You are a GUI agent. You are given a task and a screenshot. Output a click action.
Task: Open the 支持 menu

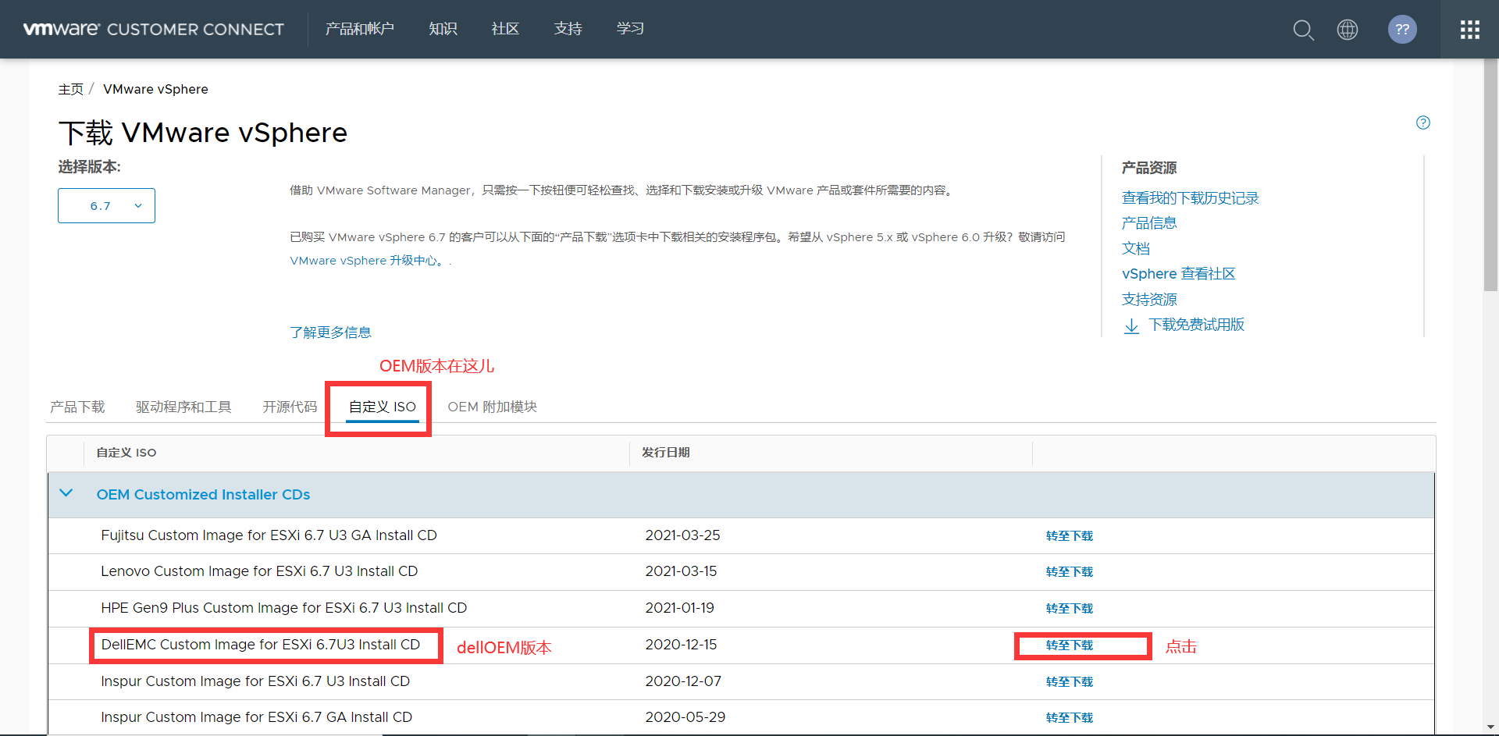pos(568,29)
